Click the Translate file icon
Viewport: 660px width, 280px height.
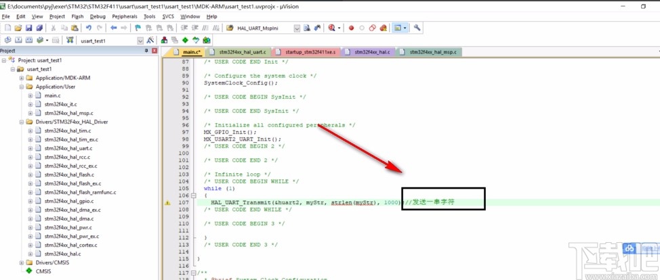[7, 40]
